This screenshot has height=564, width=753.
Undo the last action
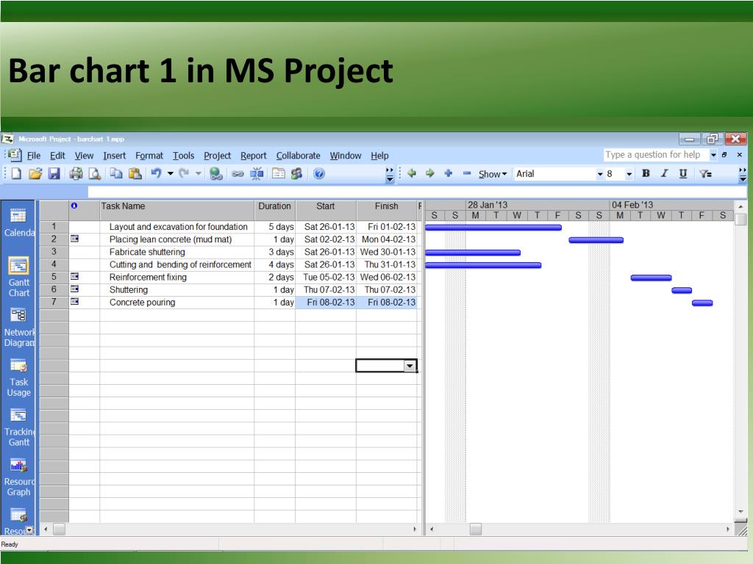tap(156, 173)
